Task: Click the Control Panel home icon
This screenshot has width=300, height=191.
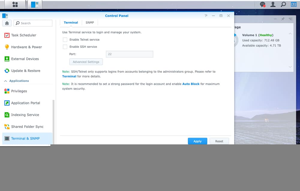Action: tap(7, 23)
